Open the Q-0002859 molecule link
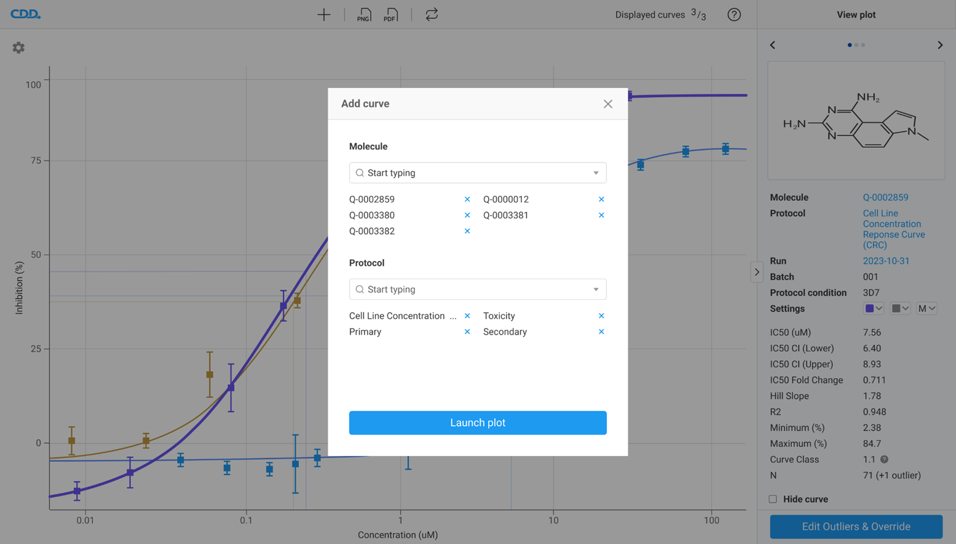 tap(885, 198)
